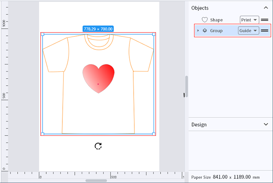Grab the reorder handle on Shape row
The height and width of the screenshot is (183, 273).
point(265,20)
